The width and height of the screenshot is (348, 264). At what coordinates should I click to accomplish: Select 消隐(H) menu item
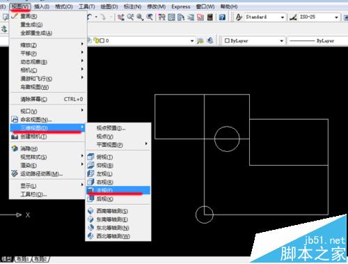click(x=48, y=148)
